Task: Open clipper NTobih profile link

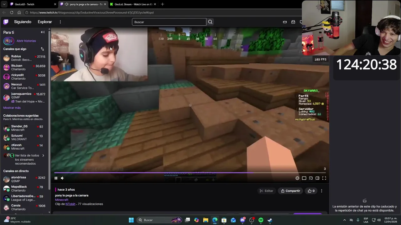Action: (70, 204)
